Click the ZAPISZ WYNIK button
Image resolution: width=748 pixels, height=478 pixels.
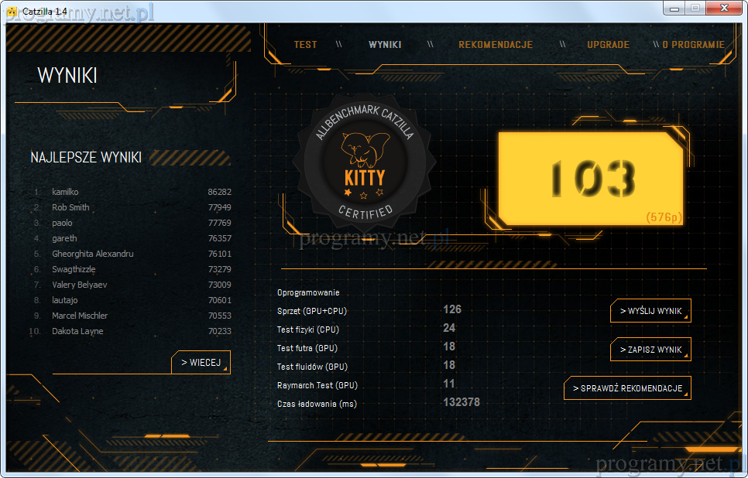pos(650,350)
